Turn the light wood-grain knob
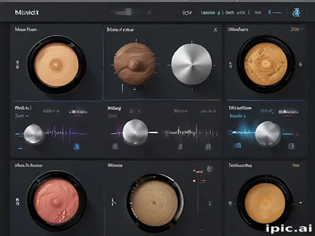Image resolution: width=315 pixels, height=236 pixels. (56, 65)
